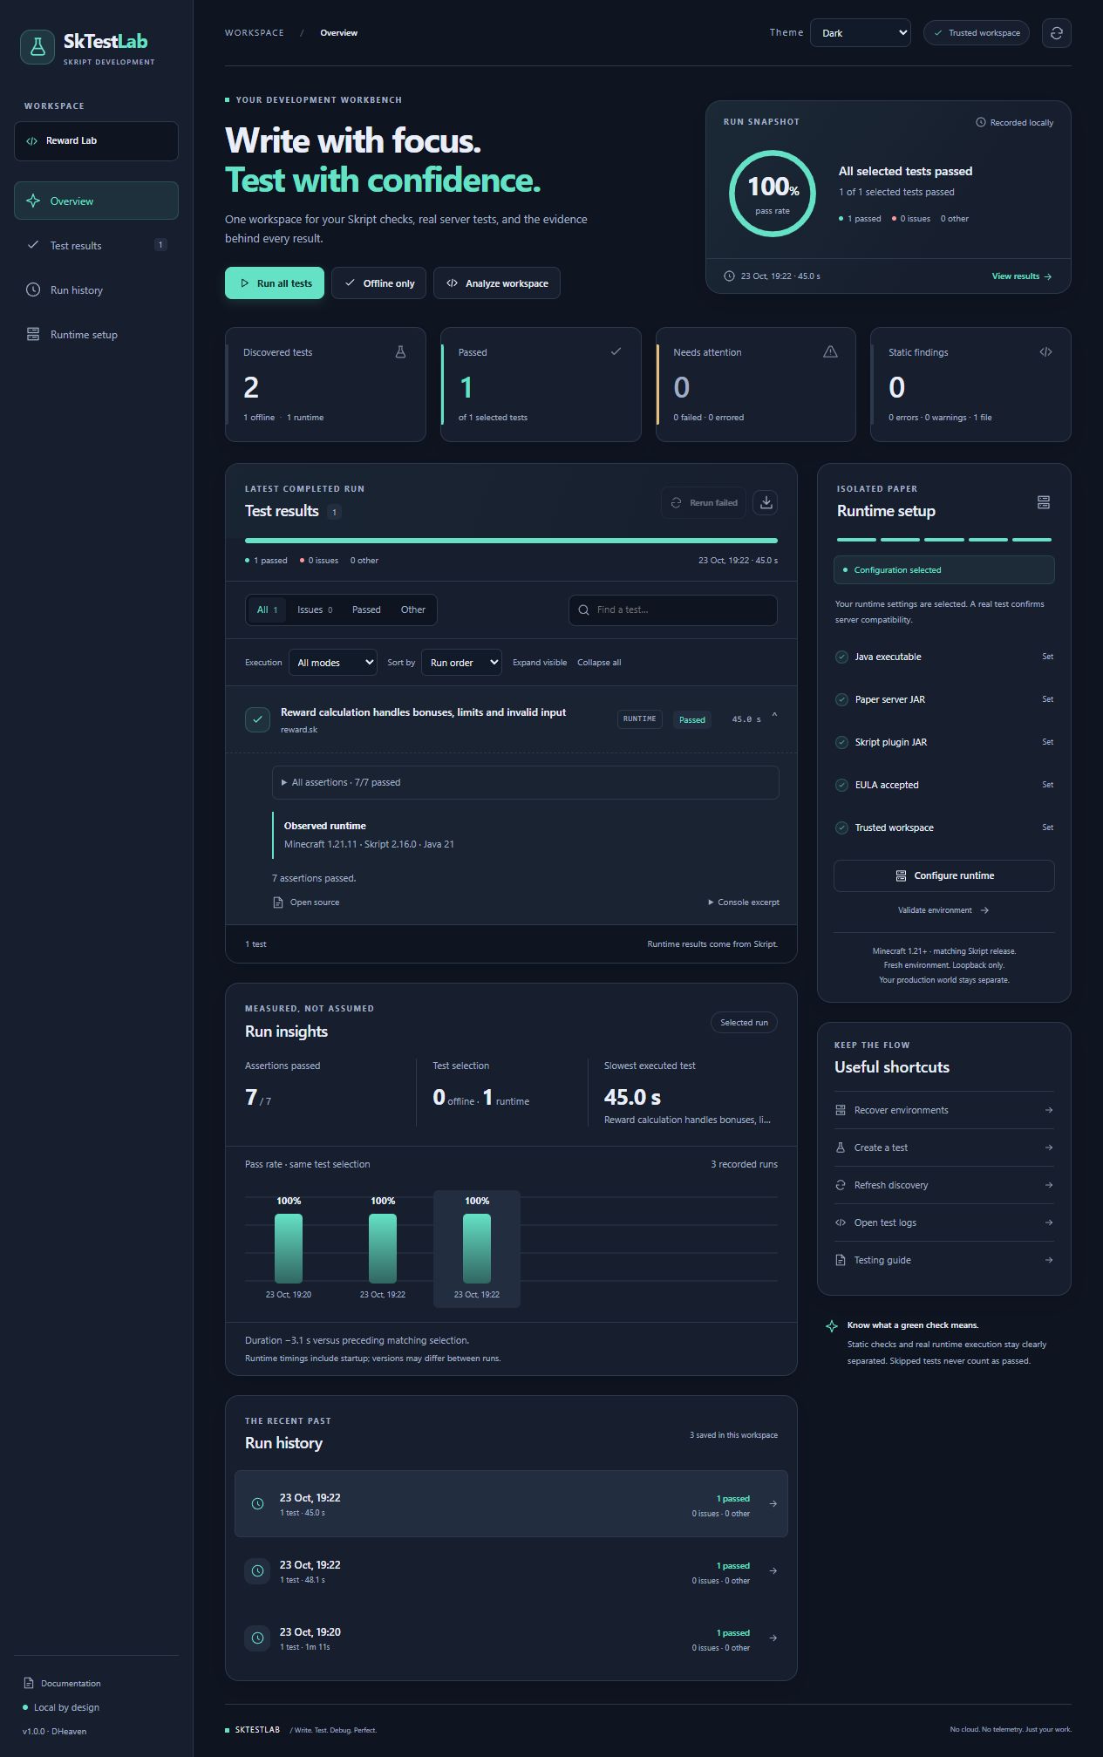Click the 100% pass rate ring
Viewport: 1103px width, 1757px height.
pyautogui.click(x=773, y=194)
